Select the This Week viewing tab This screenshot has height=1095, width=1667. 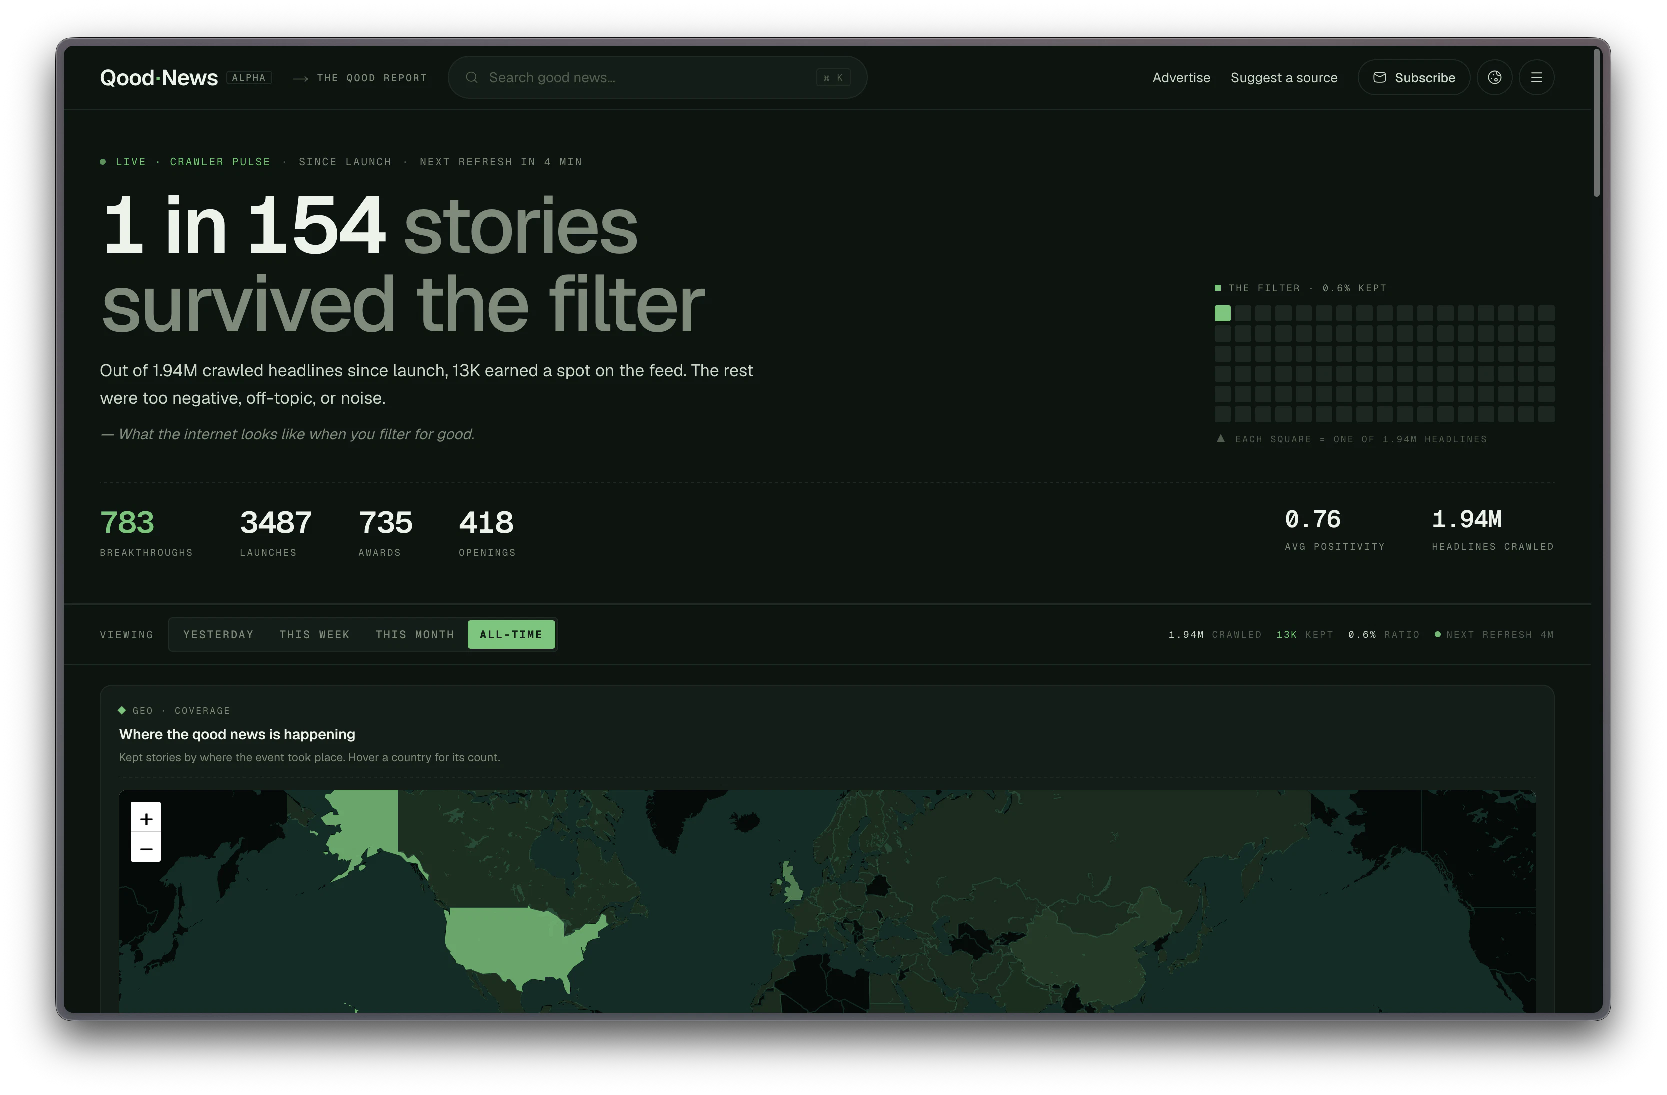tap(314, 634)
